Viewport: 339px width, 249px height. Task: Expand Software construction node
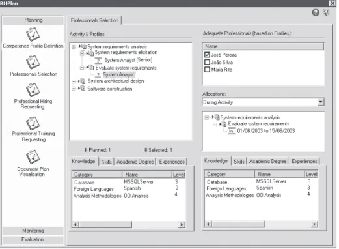pyautogui.click(x=74, y=89)
